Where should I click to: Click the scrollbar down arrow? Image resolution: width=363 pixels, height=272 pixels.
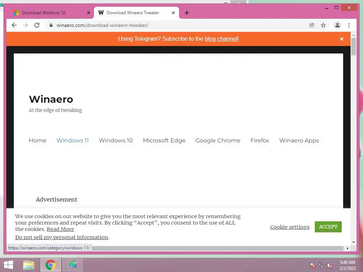(x=353, y=242)
